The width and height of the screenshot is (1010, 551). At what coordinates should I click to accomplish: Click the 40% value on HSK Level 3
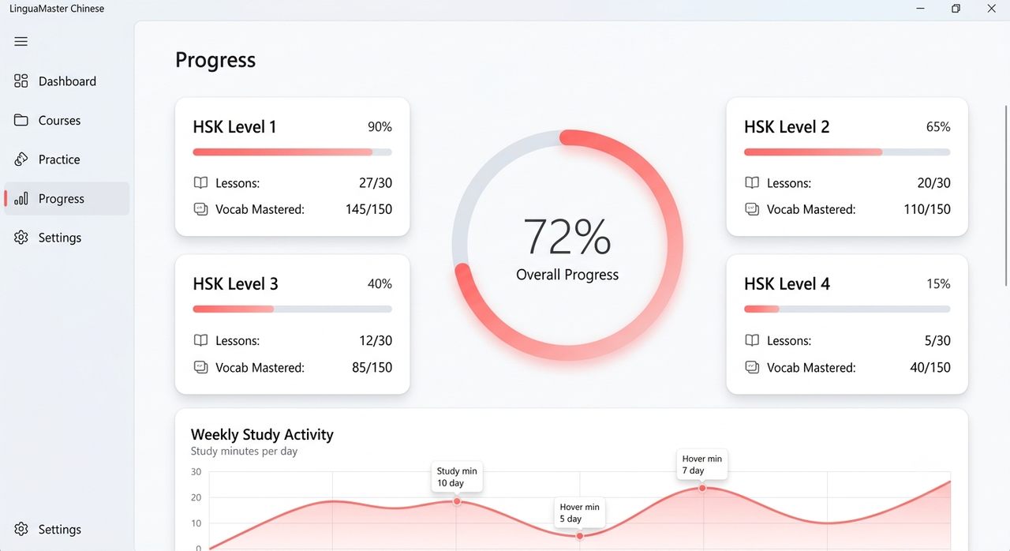(x=380, y=283)
